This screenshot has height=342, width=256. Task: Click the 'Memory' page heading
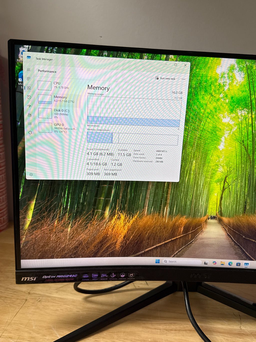coord(98,88)
